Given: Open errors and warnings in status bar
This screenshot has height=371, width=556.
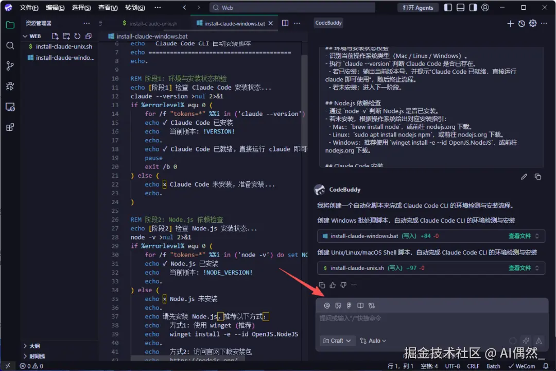Looking at the screenshot, I should pyautogui.click(x=31, y=366).
